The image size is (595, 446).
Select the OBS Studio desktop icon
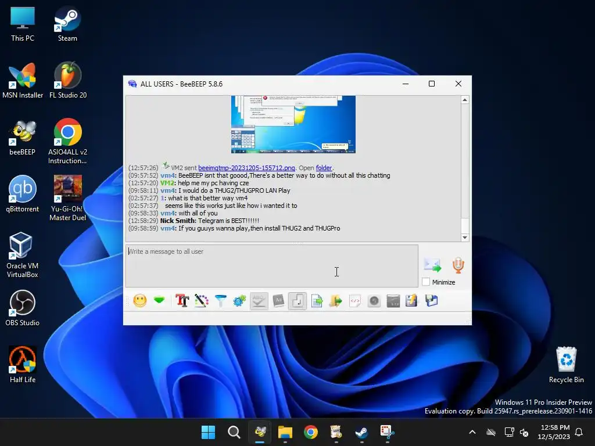pyautogui.click(x=23, y=308)
